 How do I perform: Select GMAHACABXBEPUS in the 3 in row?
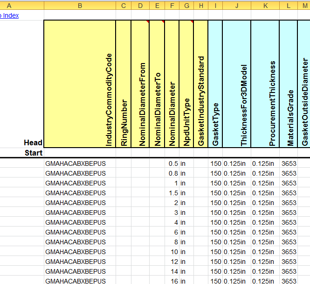click(x=80, y=213)
